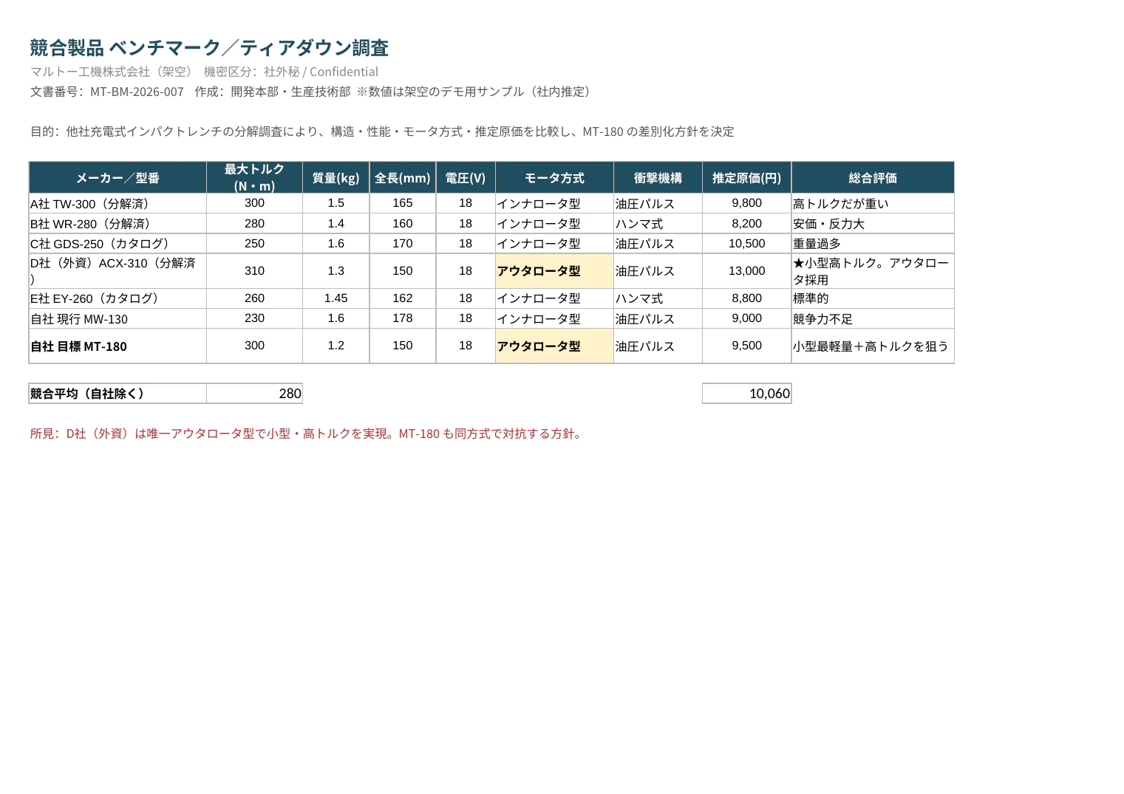Image resolution: width=1124 pixels, height=794 pixels.
Task: Select evaluation ★小型高トルク。アウタロータ採用
Action: pos(873,271)
